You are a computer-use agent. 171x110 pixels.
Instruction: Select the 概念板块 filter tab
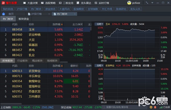37,61
